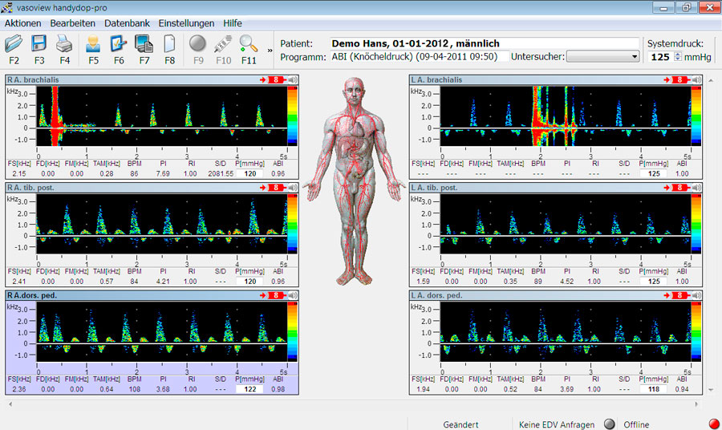The height and width of the screenshot is (430, 722).
Task: Click the magnifier icon (F11)
Action: click(x=249, y=44)
